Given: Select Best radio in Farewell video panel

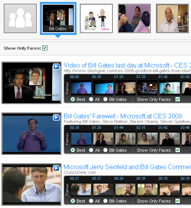Looking at the screenshot, I should pyautogui.click(x=73, y=150).
